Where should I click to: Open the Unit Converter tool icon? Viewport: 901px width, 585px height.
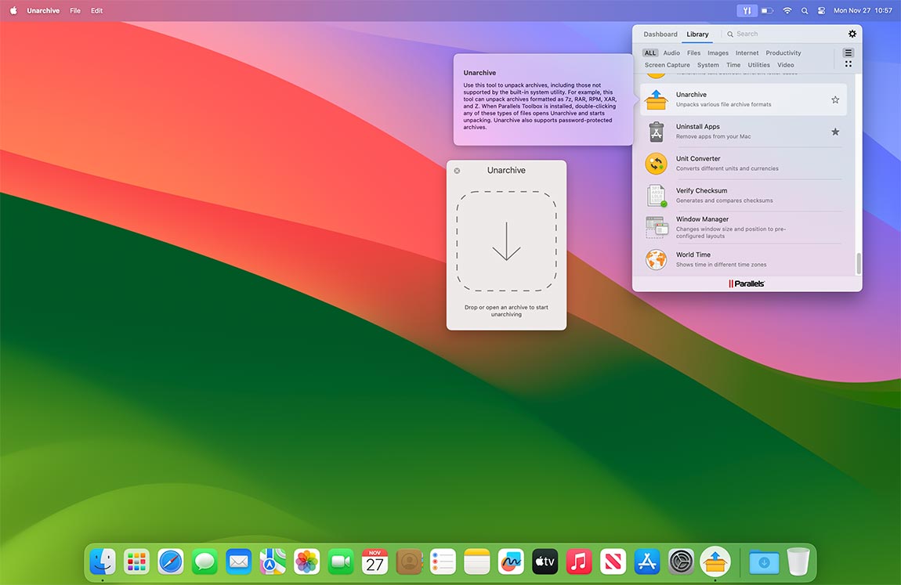pos(656,164)
